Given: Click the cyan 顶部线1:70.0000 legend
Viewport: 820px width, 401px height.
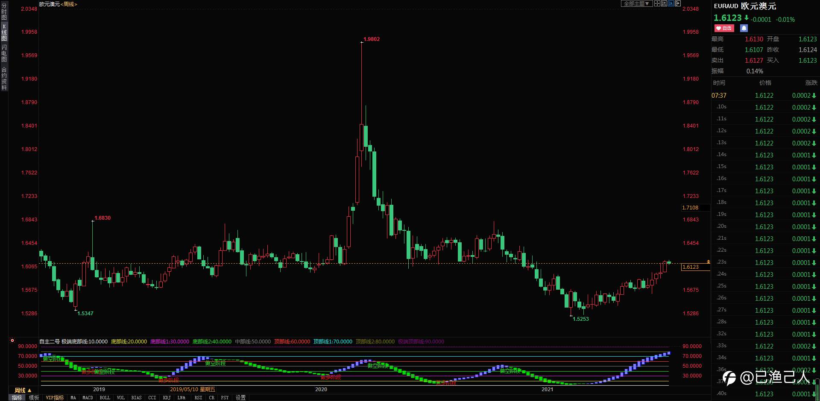Looking at the screenshot, I should (x=333, y=342).
